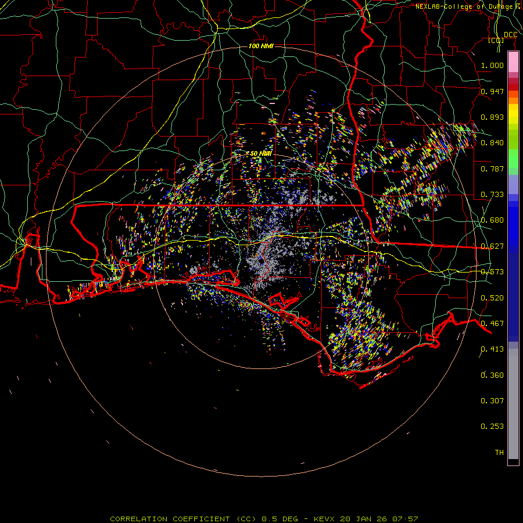Click the 0.947 scale value
The width and height of the screenshot is (523, 523).
pos(492,91)
